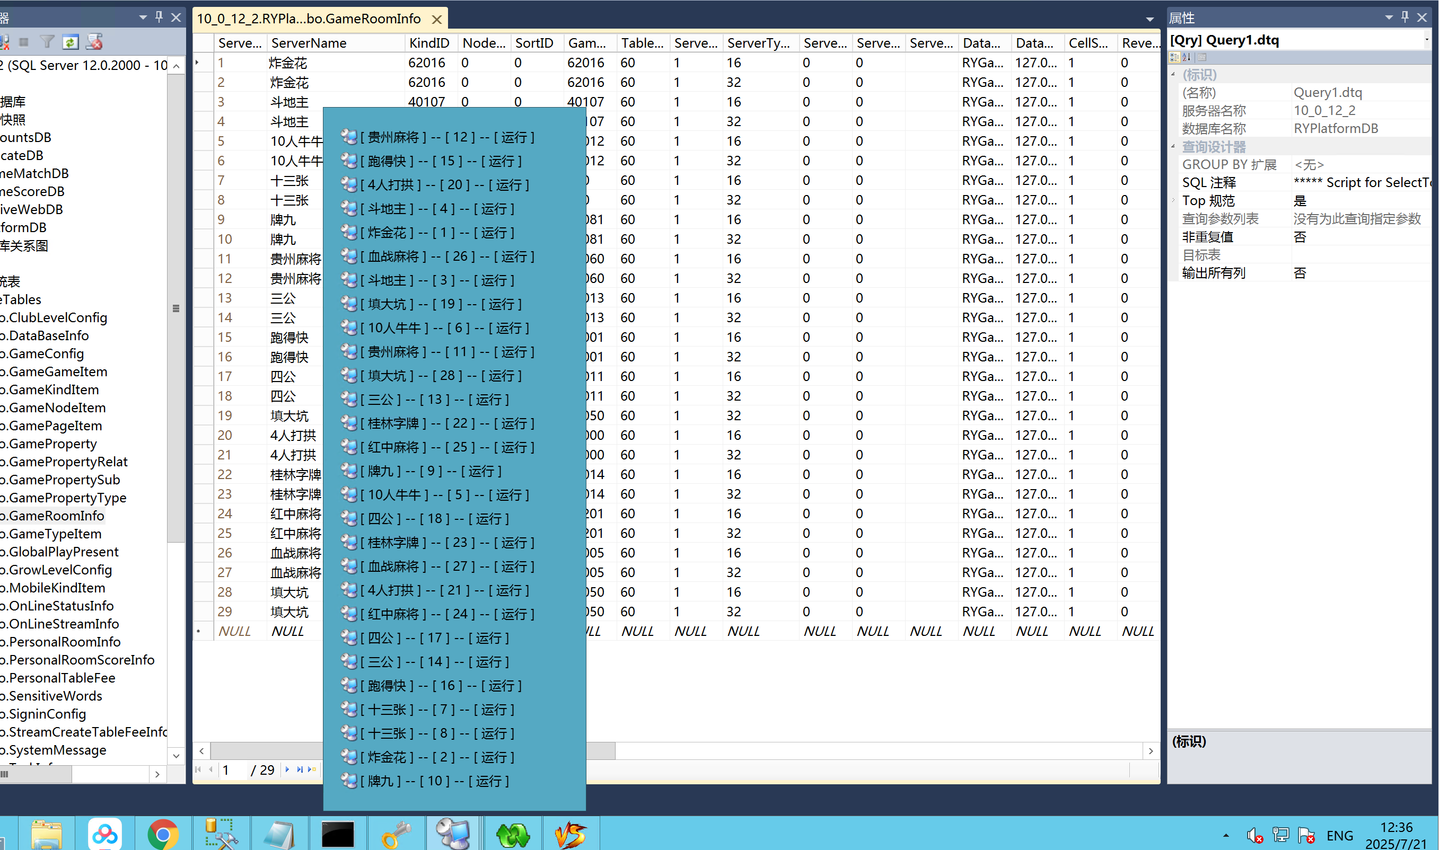
Task: Click the go-to-last-record navigation arrow
Action: [300, 770]
